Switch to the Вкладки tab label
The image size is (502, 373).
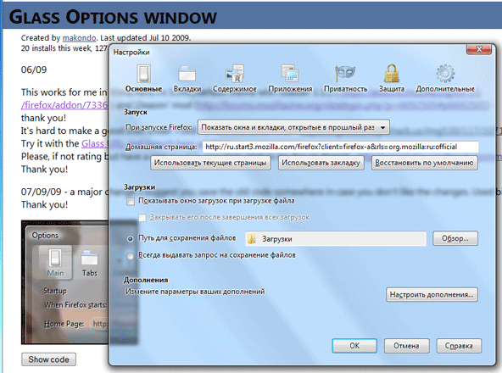point(187,89)
